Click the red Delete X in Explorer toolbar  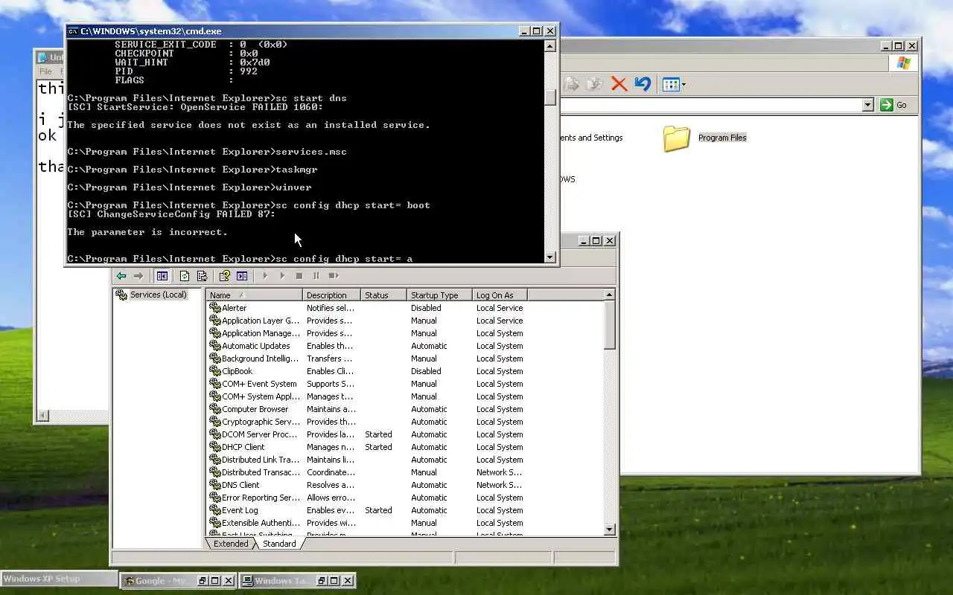[619, 84]
